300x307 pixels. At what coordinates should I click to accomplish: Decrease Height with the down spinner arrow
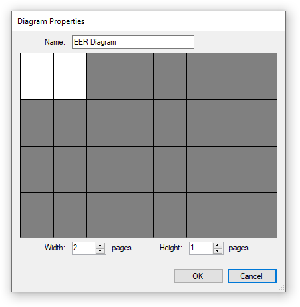tap(218, 251)
